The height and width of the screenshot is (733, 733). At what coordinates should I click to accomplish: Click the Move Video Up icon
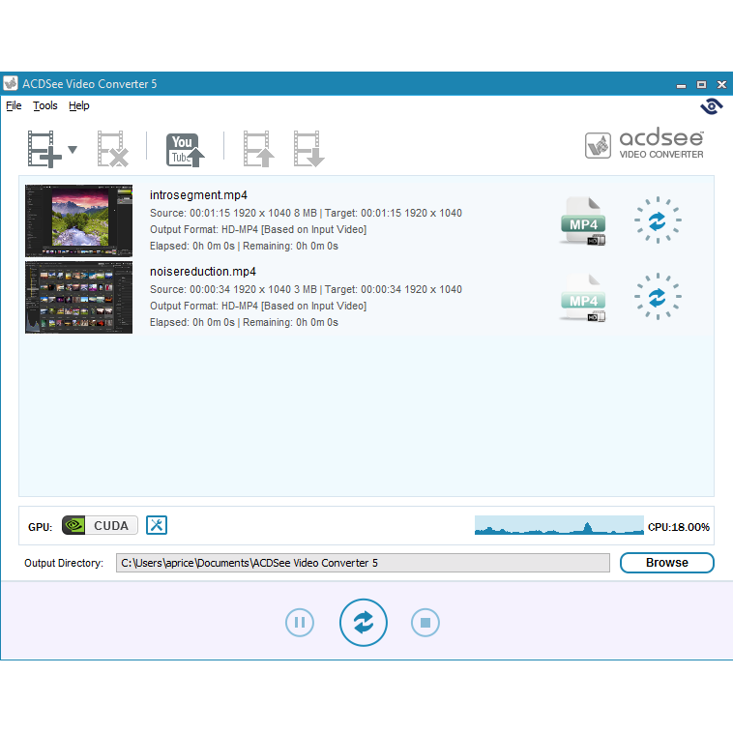[x=258, y=149]
